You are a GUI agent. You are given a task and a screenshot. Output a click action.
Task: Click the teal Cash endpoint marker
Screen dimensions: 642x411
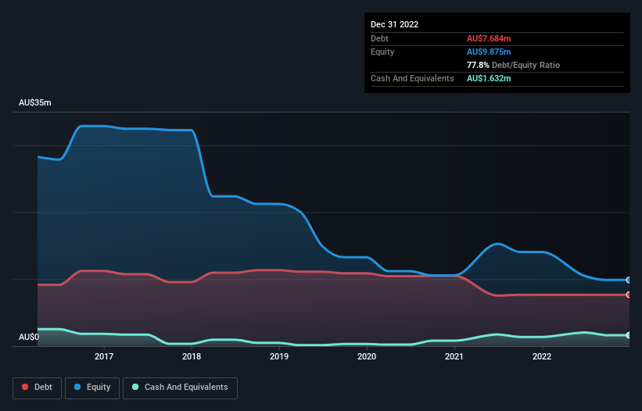click(x=629, y=335)
